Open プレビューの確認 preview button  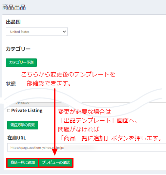tap(56, 163)
